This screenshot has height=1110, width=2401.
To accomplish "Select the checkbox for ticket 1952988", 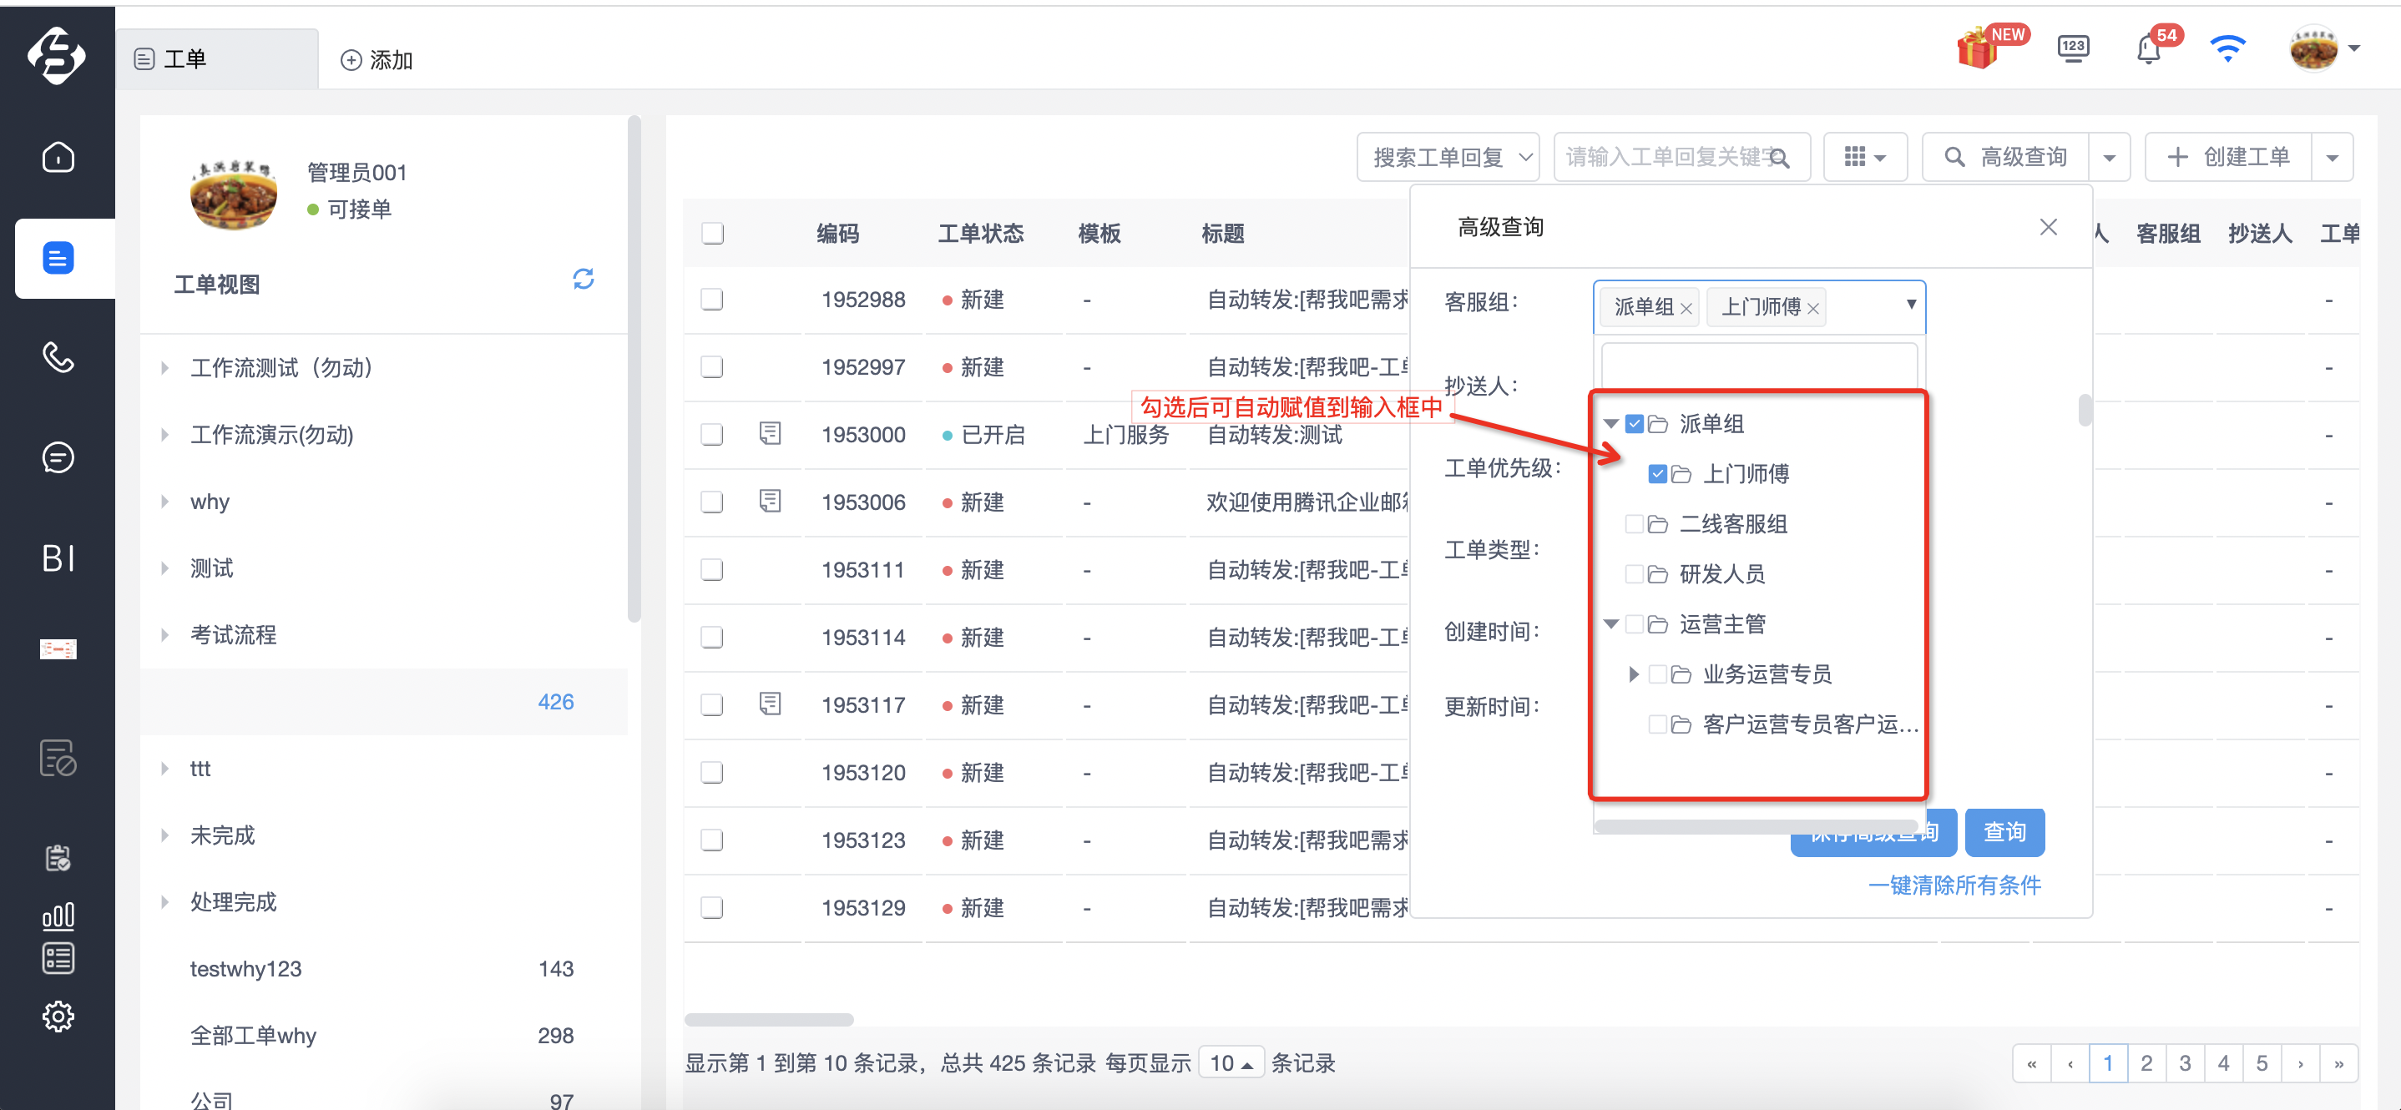I will [712, 299].
